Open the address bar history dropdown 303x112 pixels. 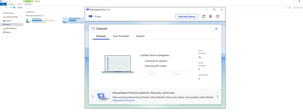287,8
